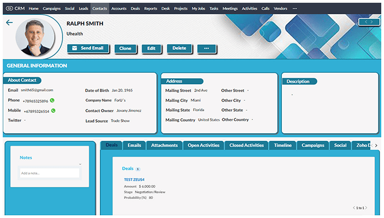
Task: Click the Add a note input field
Action: pyautogui.click(x=49, y=173)
